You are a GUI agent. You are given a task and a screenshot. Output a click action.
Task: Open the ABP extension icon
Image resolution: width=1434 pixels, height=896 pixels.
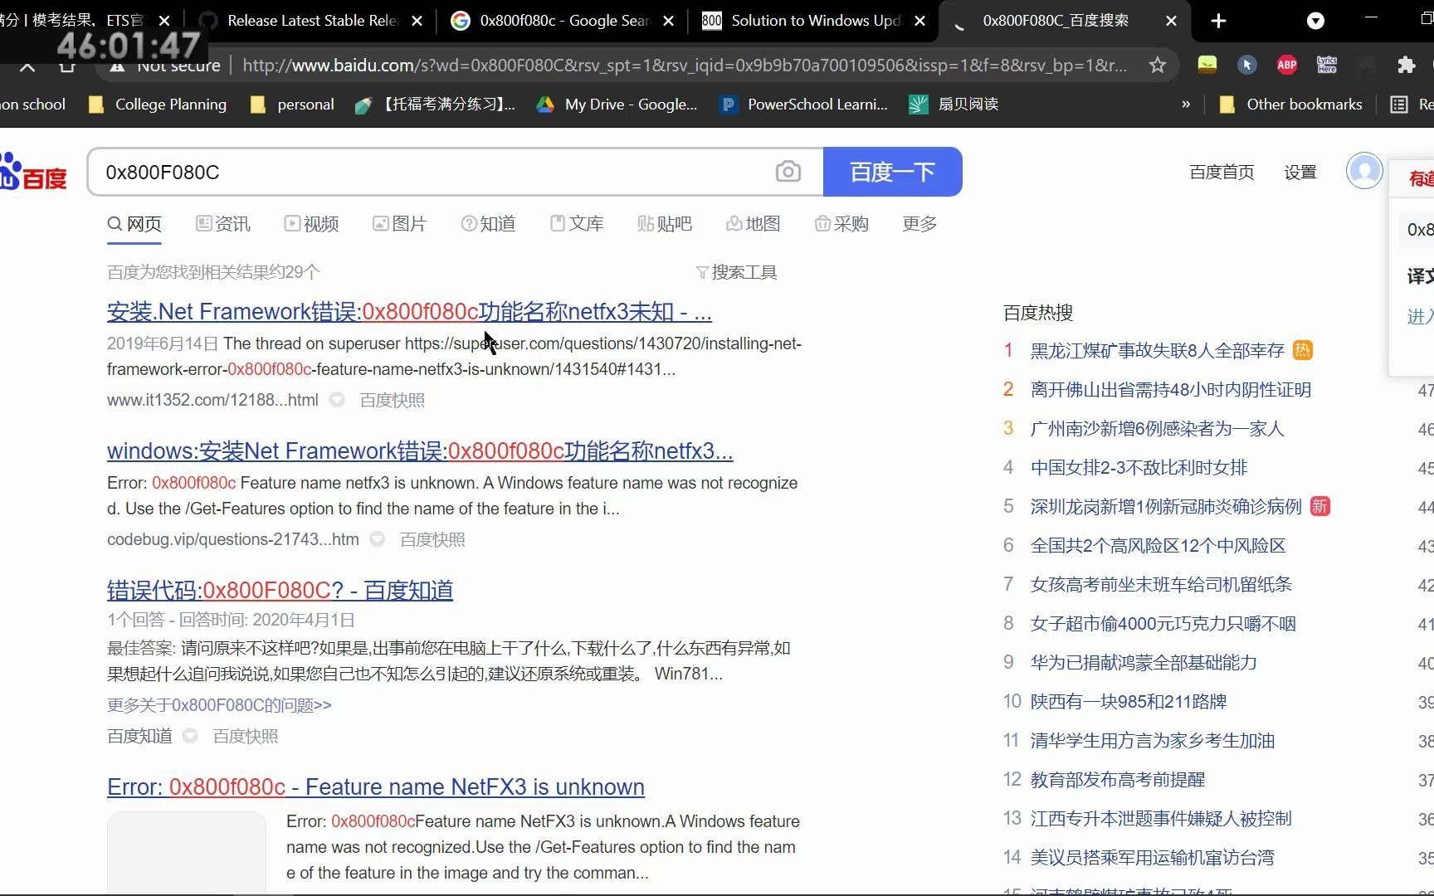pyautogui.click(x=1287, y=65)
